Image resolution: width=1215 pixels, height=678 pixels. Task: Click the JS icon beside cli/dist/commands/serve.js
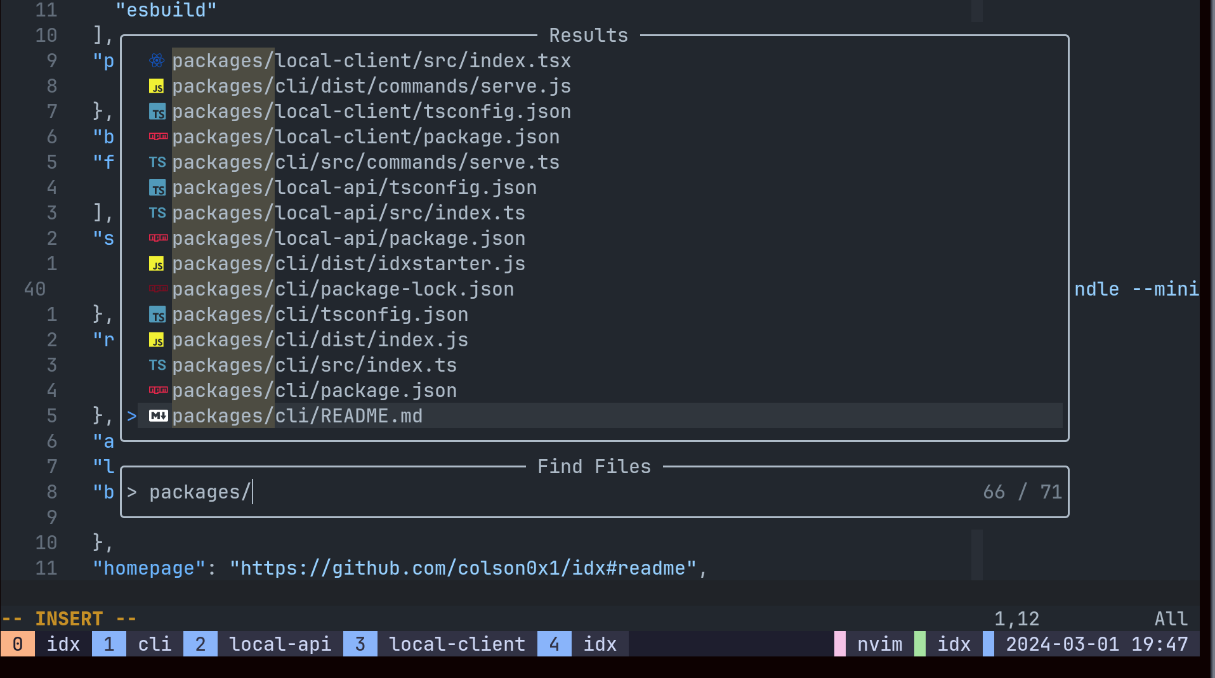point(157,86)
